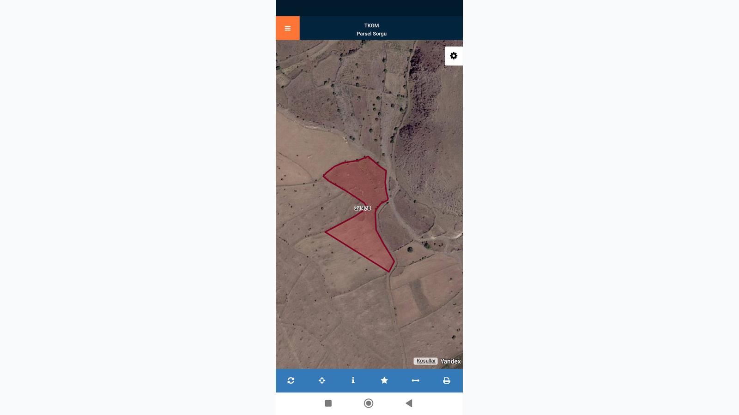Tap the dark status bar above the TKGM header

point(369,8)
